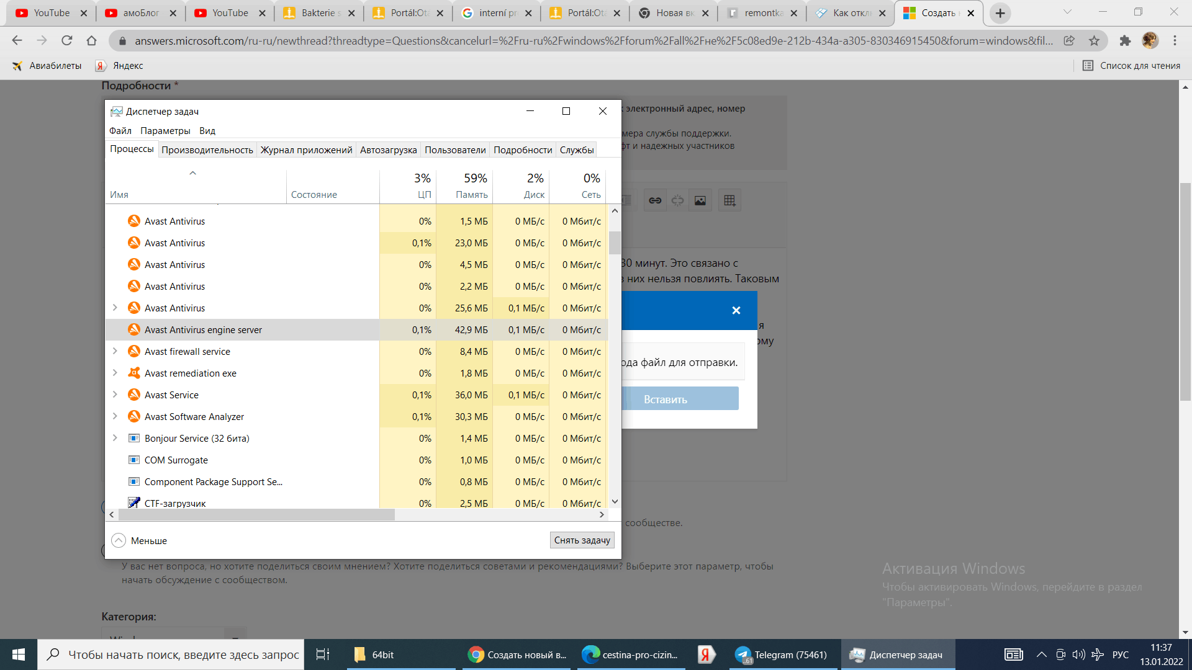Bookmark this page with the star icon
The image size is (1192, 670).
coord(1094,41)
